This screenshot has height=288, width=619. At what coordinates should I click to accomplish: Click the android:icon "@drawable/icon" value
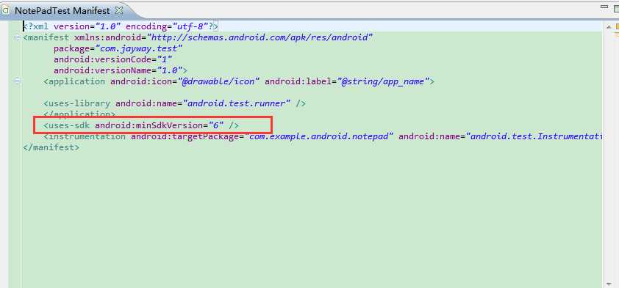tap(218, 81)
